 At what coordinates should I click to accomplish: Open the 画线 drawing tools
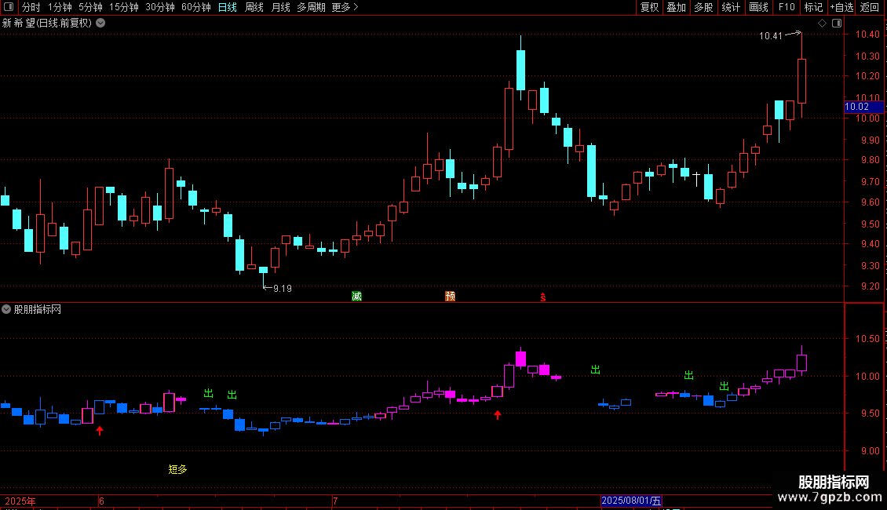(x=758, y=7)
